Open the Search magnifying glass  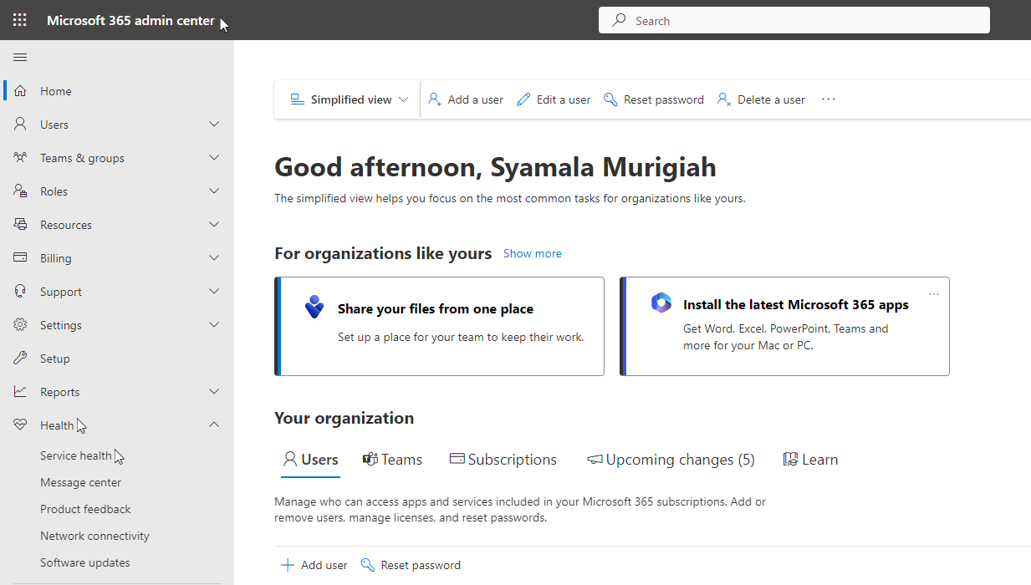618,19
